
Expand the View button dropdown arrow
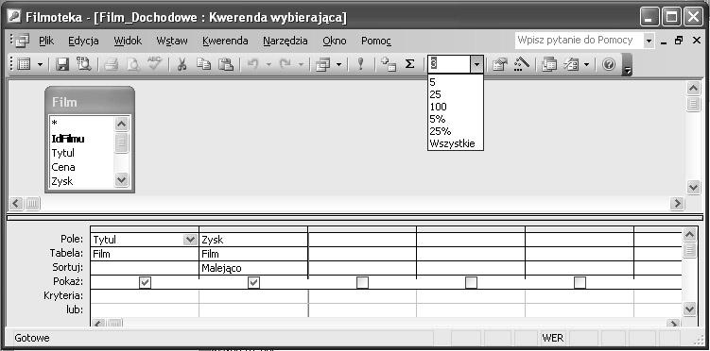tap(40, 65)
